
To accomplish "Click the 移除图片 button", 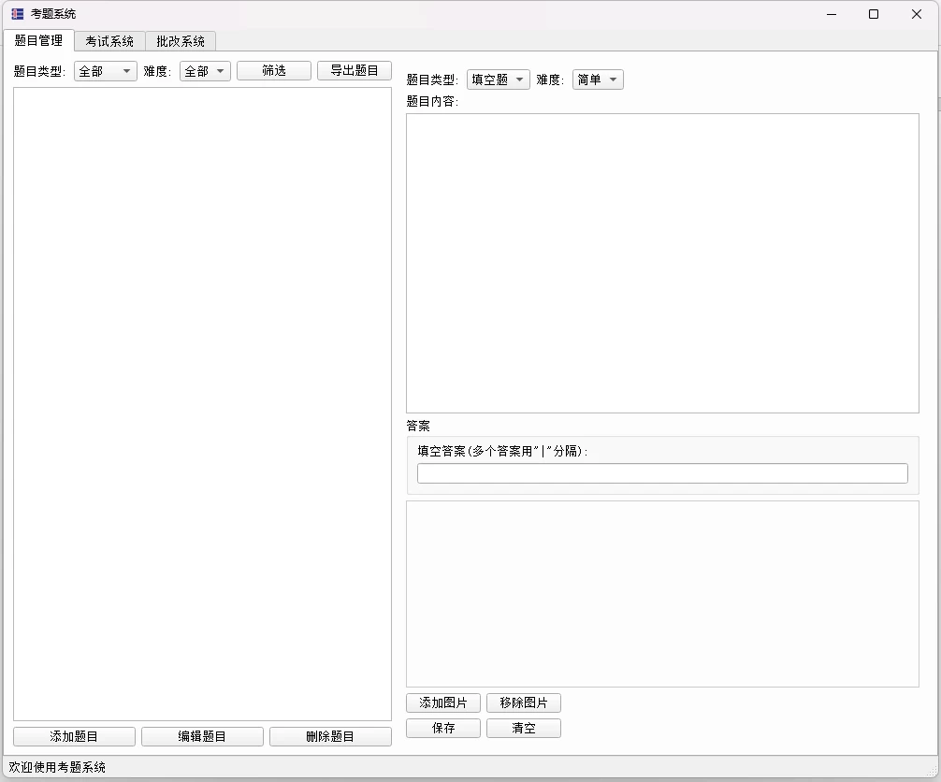I will point(524,703).
